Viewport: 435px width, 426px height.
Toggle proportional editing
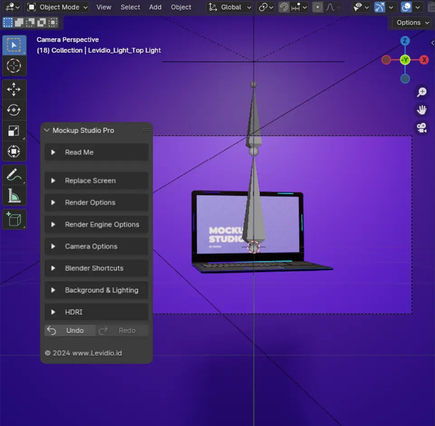(x=317, y=7)
